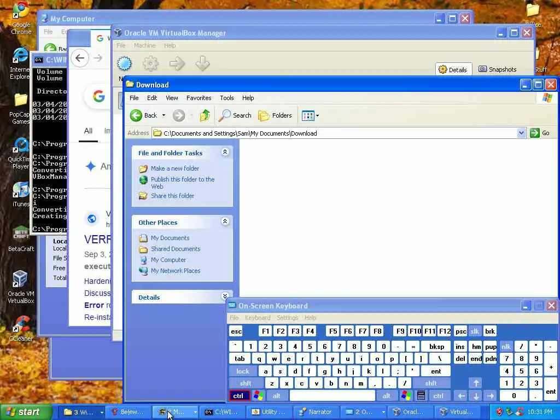Open Edit menu in Download window
The image size is (560, 420).
pos(152,98)
